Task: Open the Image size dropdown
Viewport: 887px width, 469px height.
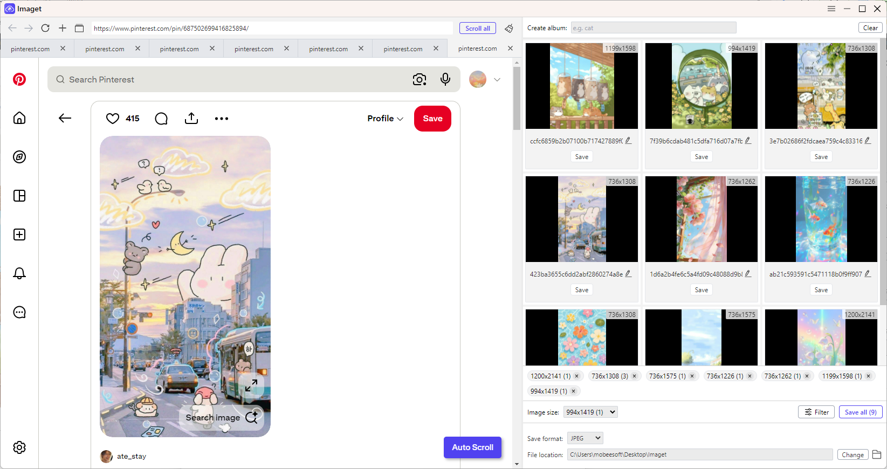Action: tap(590, 412)
